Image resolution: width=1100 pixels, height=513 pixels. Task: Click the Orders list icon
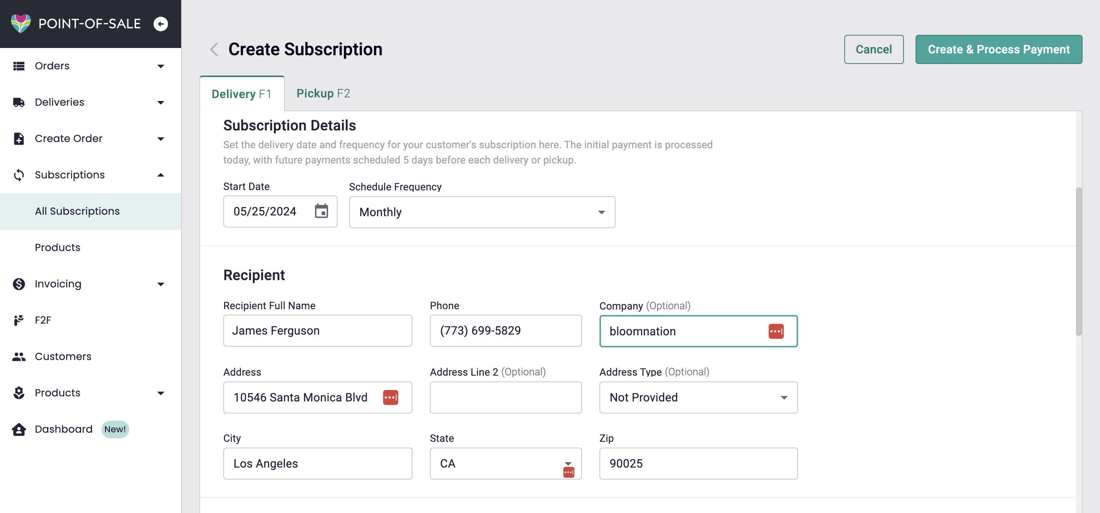click(19, 66)
